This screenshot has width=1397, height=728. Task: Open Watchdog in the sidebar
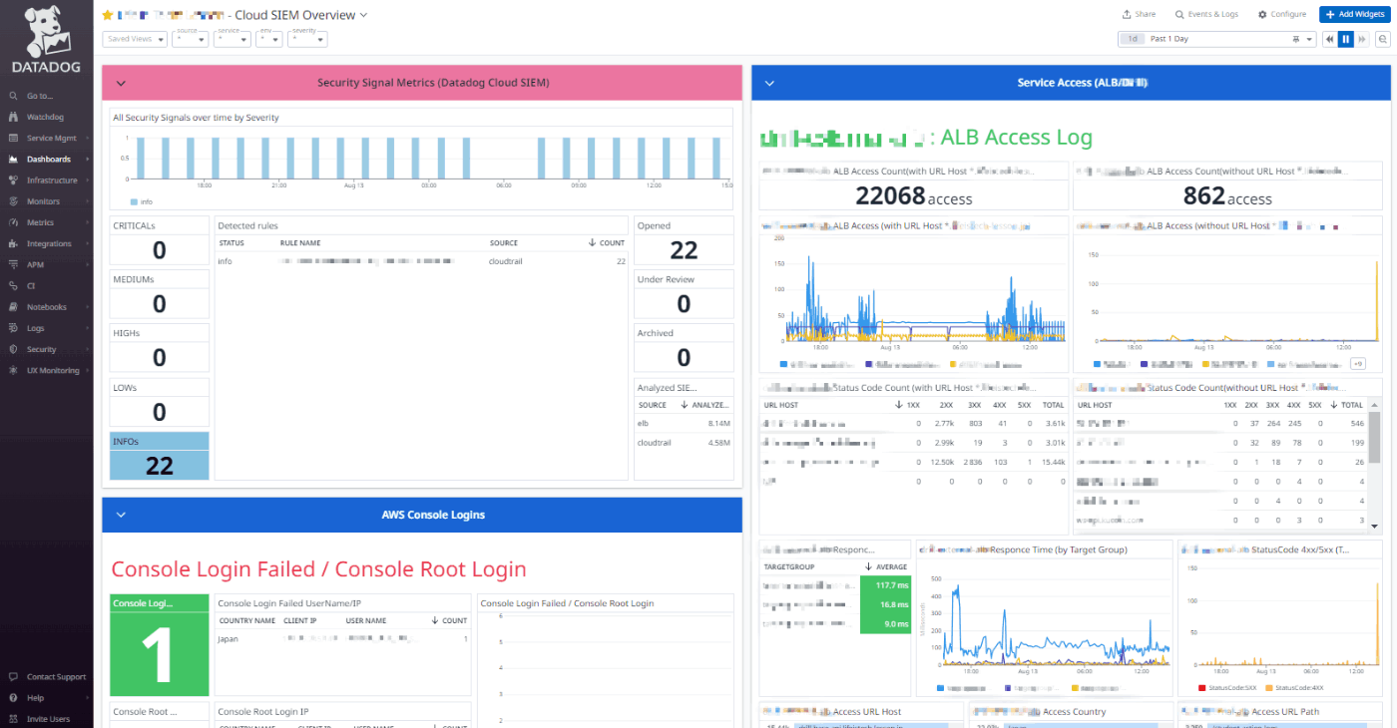(45, 117)
